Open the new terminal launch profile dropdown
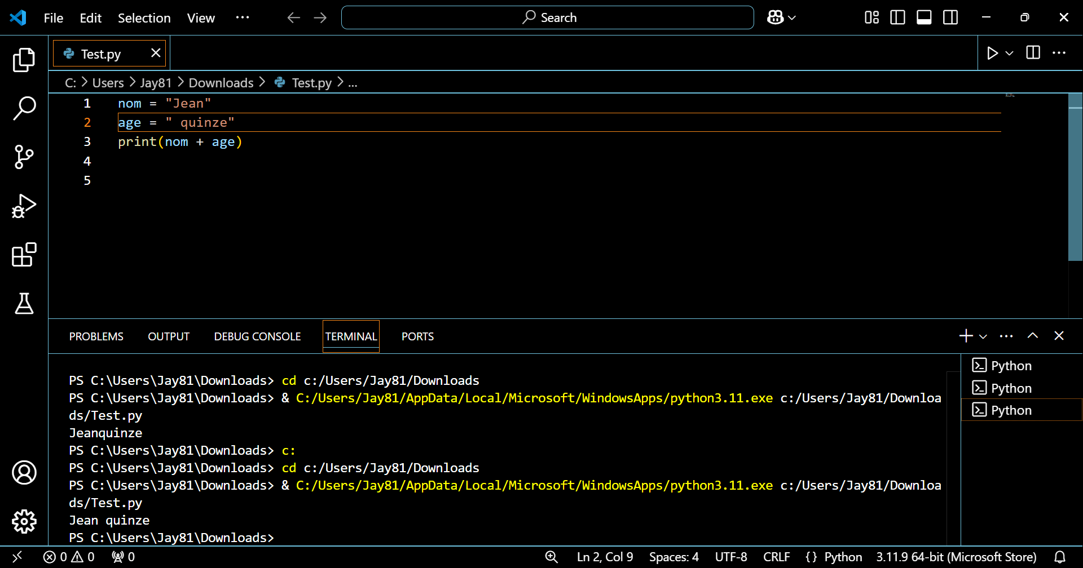This screenshot has height=568, width=1083. click(x=983, y=336)
